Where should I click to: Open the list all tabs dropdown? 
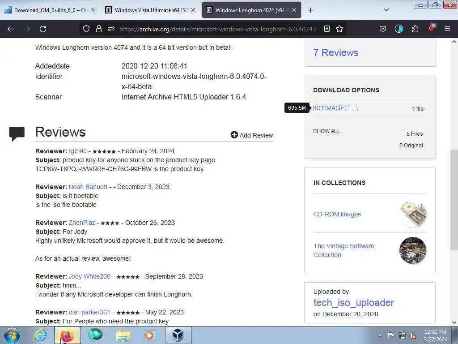[x=386, y=10]
